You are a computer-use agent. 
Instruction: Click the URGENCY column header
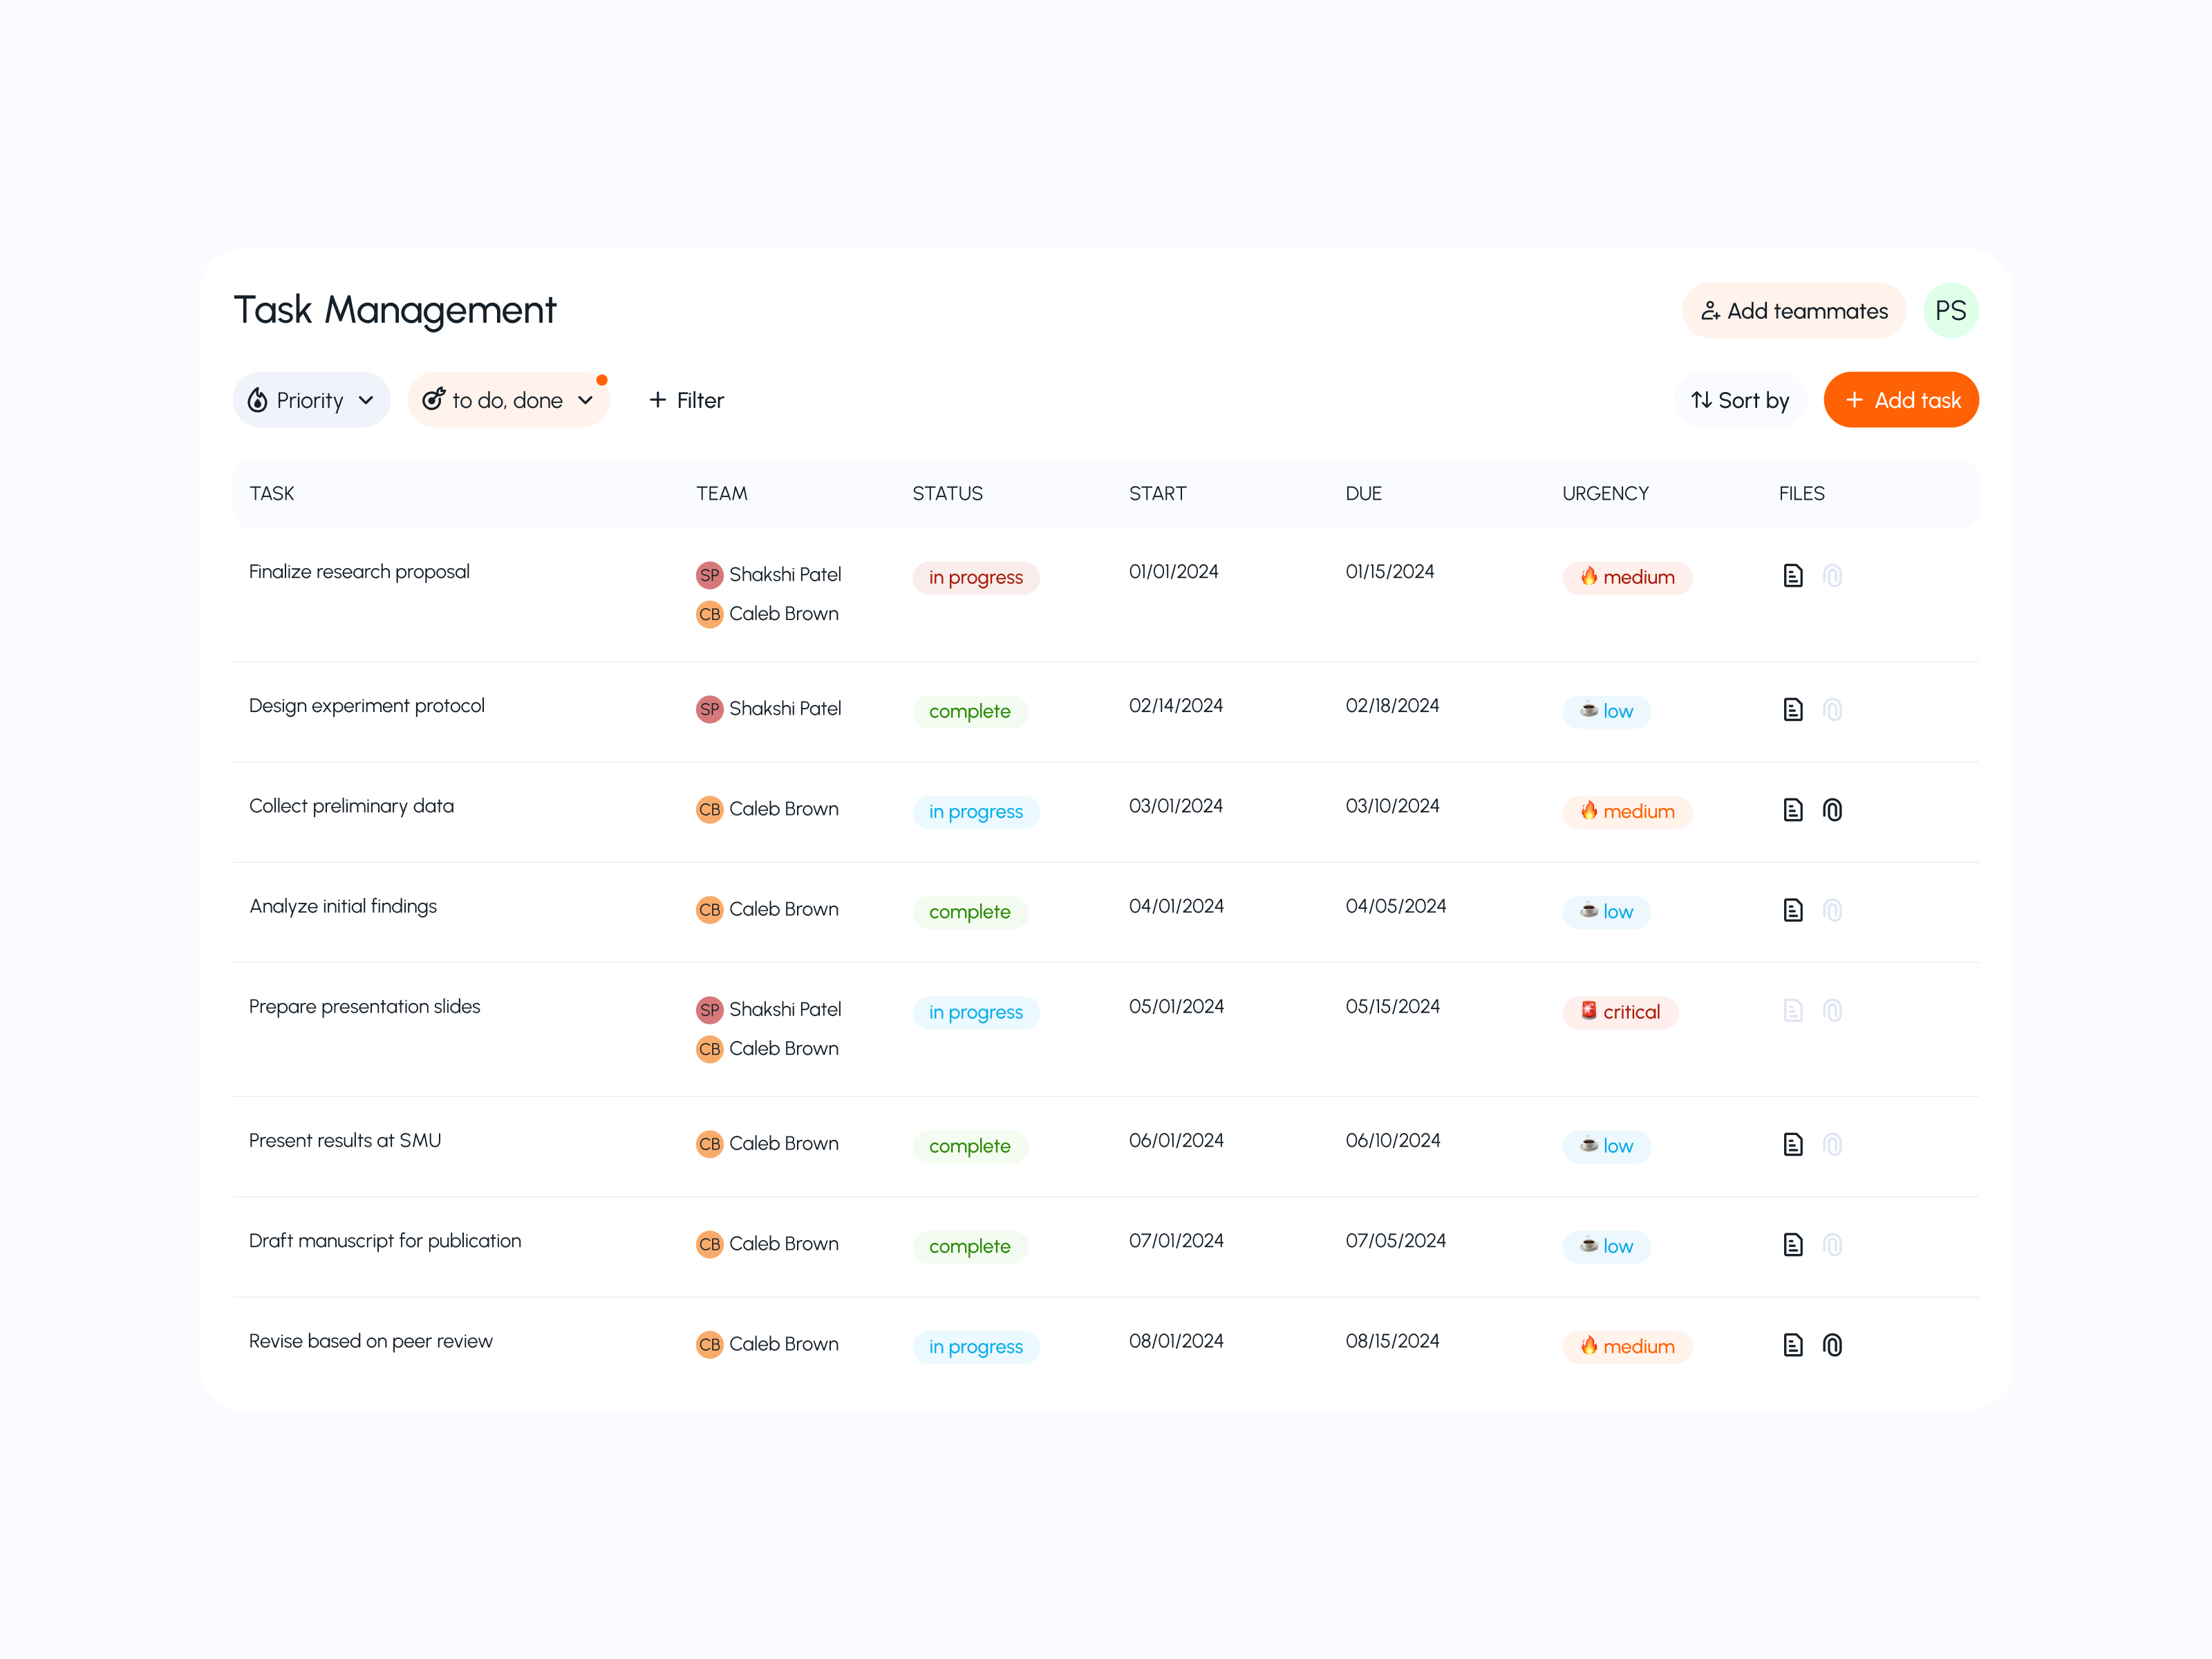1605,493
